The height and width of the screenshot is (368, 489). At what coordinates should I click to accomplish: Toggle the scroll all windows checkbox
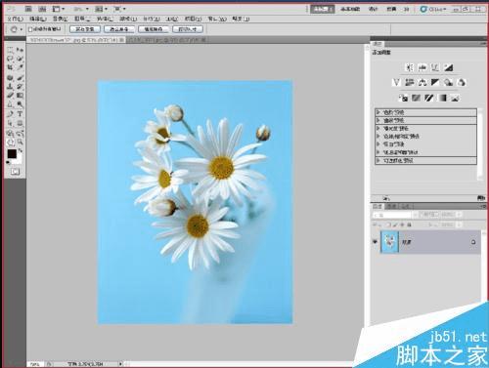(x=30, y=29)
